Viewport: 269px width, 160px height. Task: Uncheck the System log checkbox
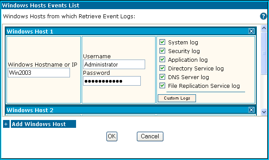[162, 42]
